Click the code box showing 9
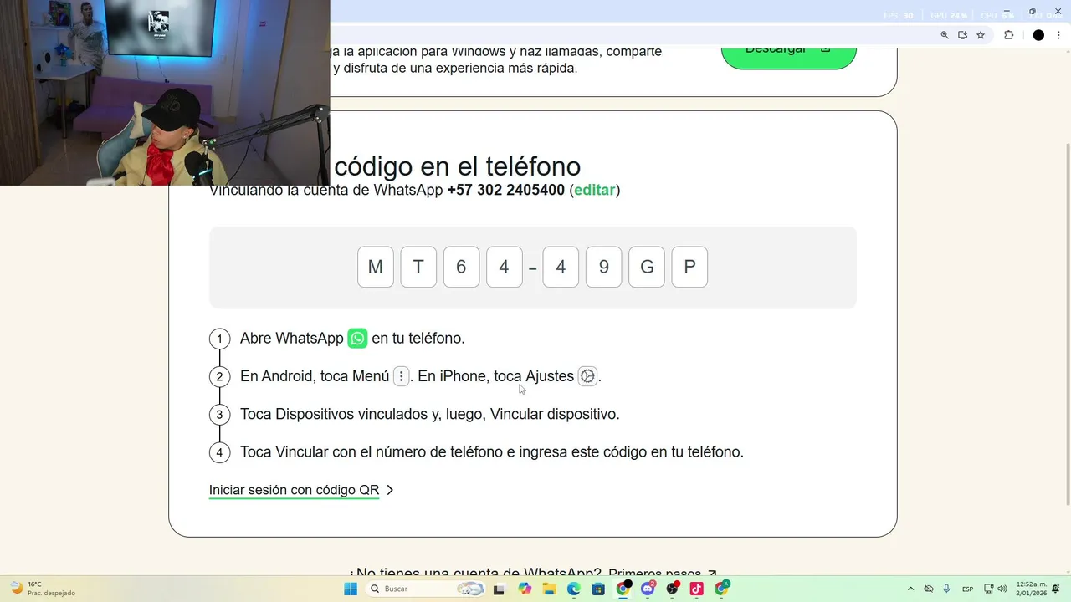This screenshot has height=602, width=1071. tap(604, 267)
